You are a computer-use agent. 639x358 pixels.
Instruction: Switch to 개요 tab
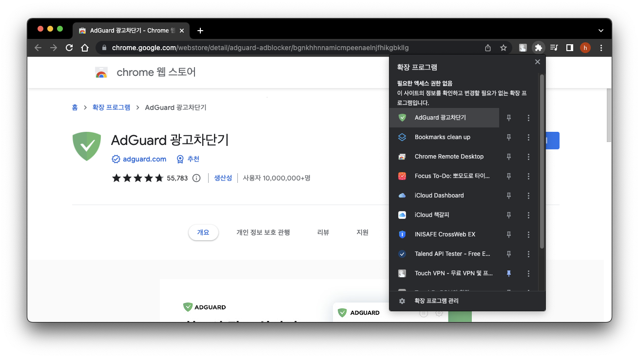(x=203, y=233)
